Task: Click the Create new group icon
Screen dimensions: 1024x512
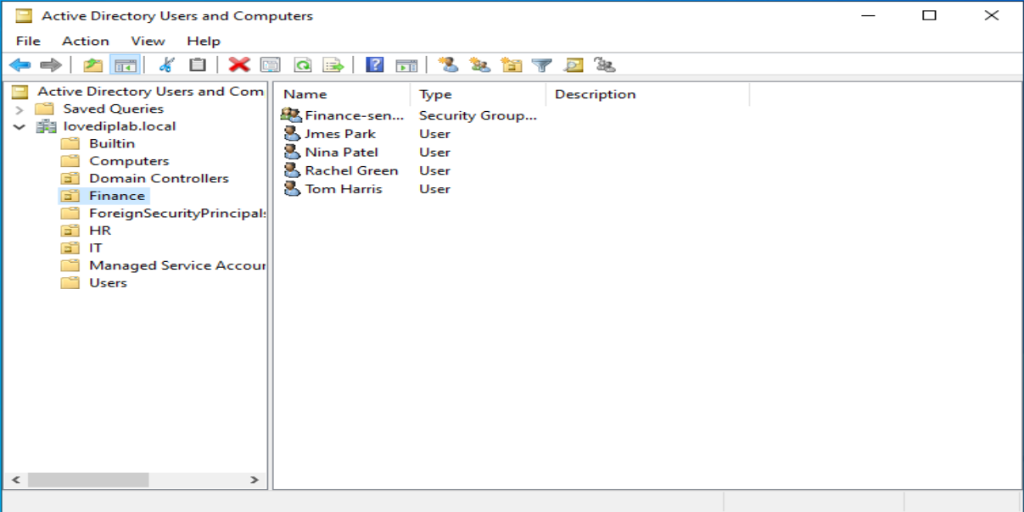Action: point(479,65)
